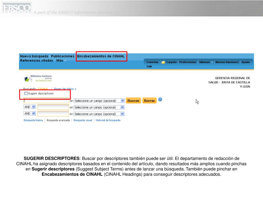Focus the first search text field
263x197 pixels.
(x=46, y=101)
